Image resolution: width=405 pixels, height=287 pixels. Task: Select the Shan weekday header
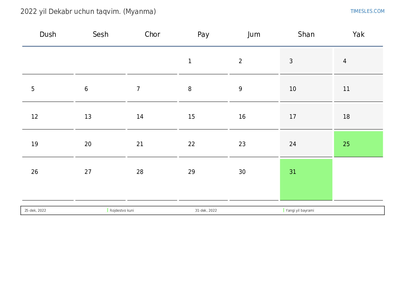(x=306, y=34)
